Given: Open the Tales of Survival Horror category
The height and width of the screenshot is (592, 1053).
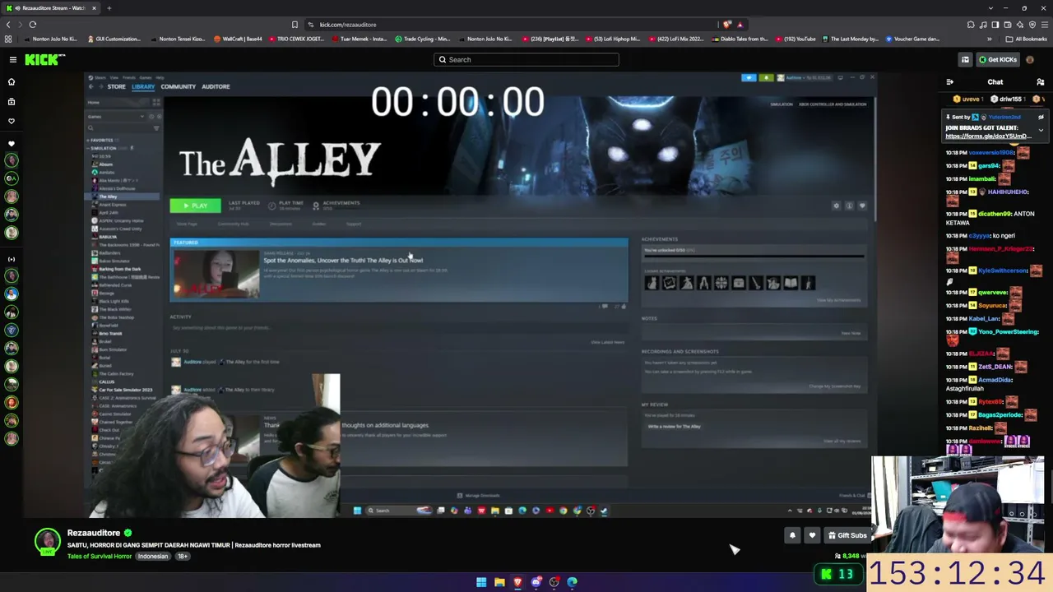Looking at the screenshot, I should point(100,557).
